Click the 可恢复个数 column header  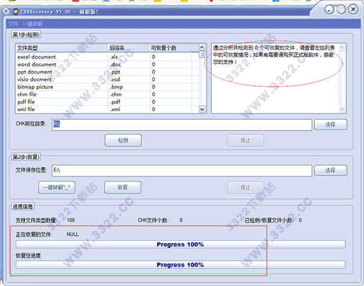(170, 48)
